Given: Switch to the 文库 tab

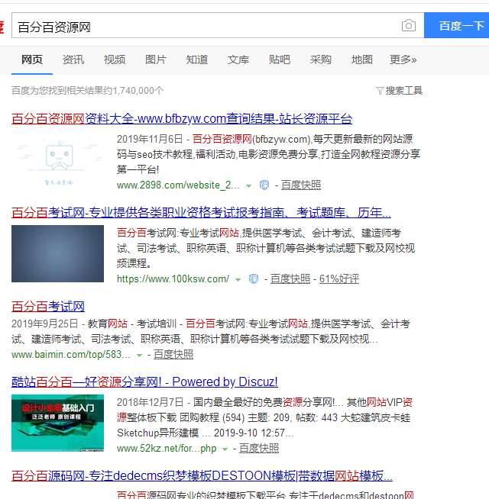Looking at the screenshot, I should (x=238, y=60).
